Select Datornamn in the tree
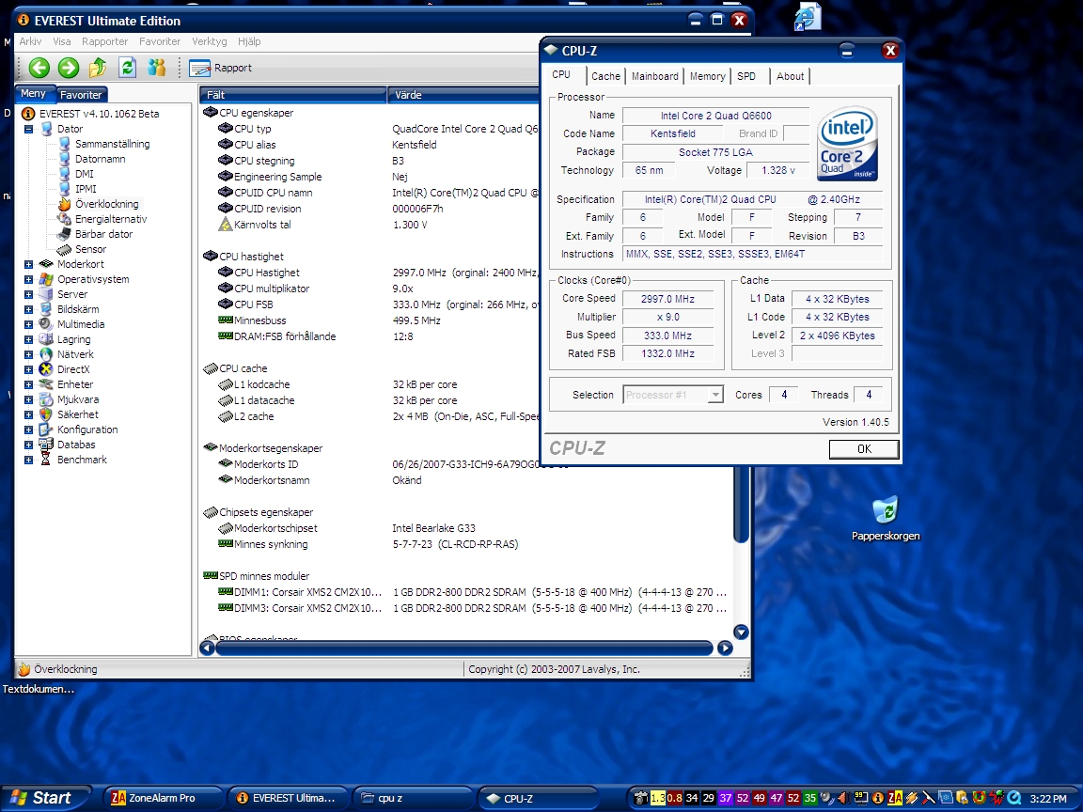This screenshot has width=1083, height=812. click(101, 159)
